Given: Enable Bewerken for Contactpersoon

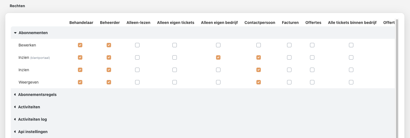Looking at the screenshot, I should point(259,45).
